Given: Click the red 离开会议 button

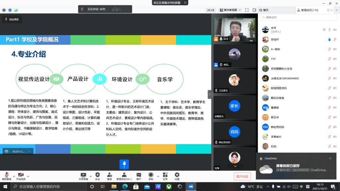Looking at the screenshot, I should click(242, 176).
